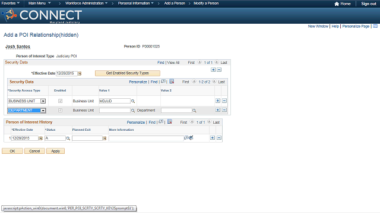Open the Effective Date calendar in Security Data
Viewport: 380px width, 213px height.
(80, 73)
